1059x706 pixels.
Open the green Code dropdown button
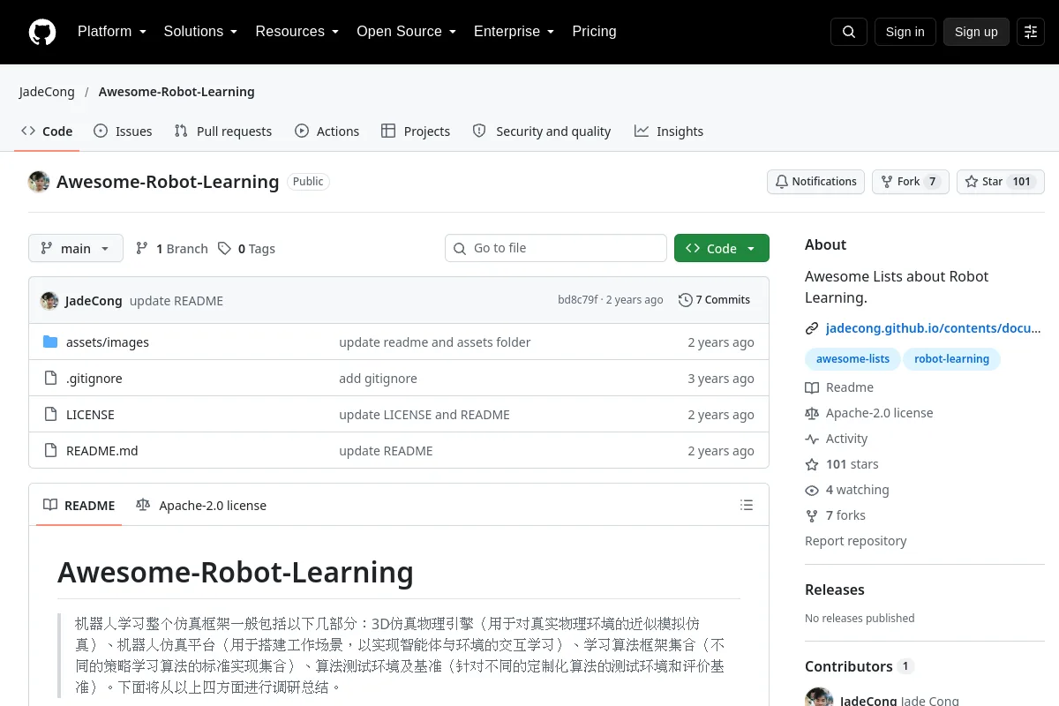722,249
